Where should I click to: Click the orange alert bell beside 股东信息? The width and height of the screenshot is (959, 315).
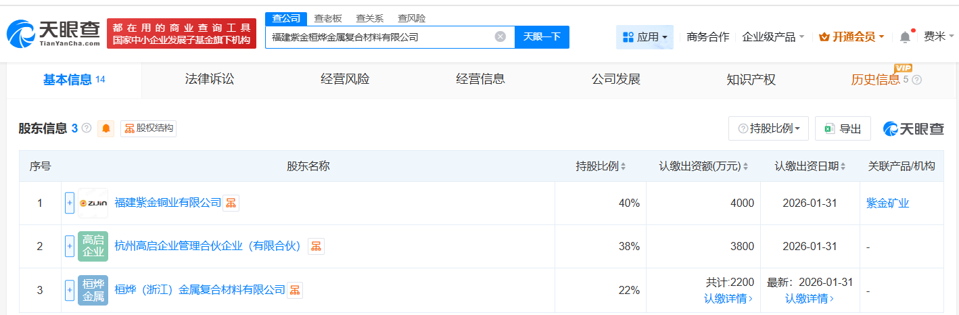(106, 128)
